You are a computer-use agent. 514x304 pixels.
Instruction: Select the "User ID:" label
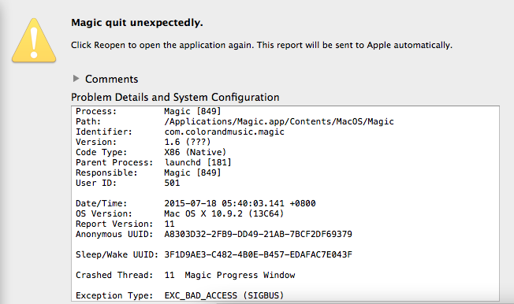click(96, 183)
